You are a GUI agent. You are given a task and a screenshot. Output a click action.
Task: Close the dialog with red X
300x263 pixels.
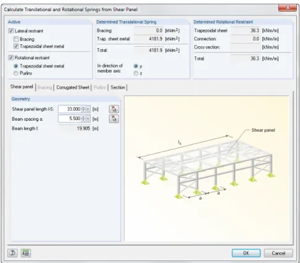tap(288, 8)
